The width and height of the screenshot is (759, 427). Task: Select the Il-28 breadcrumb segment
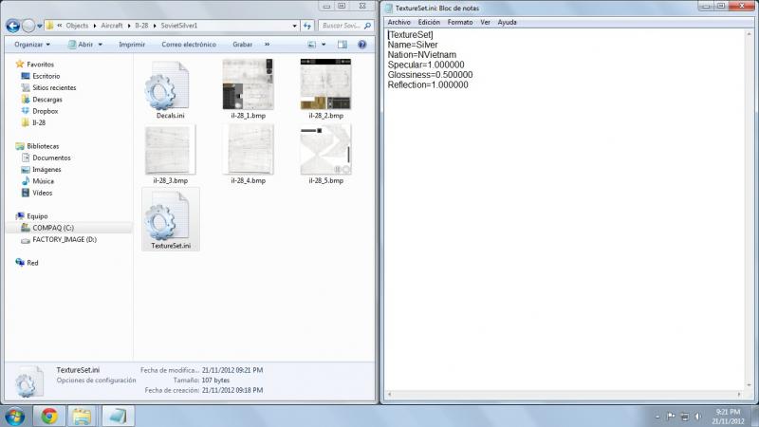click(x=141, y=26)
